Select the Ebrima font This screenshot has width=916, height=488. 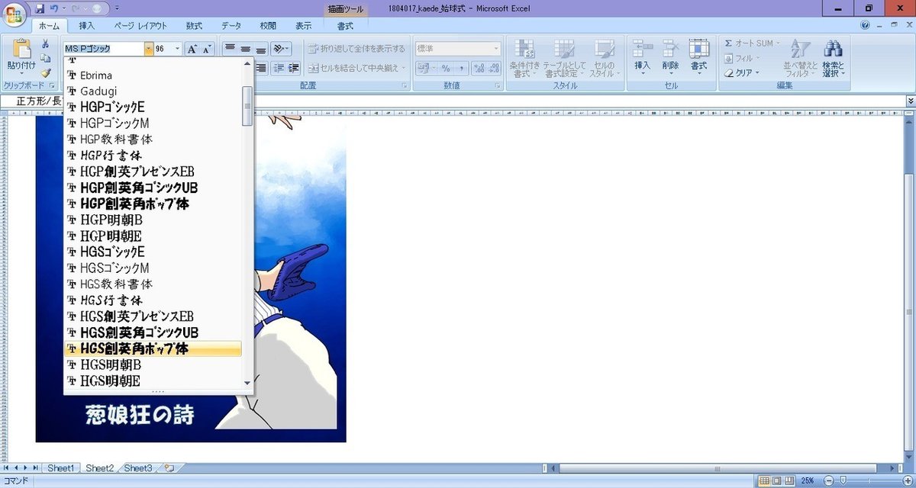point(153,75)
